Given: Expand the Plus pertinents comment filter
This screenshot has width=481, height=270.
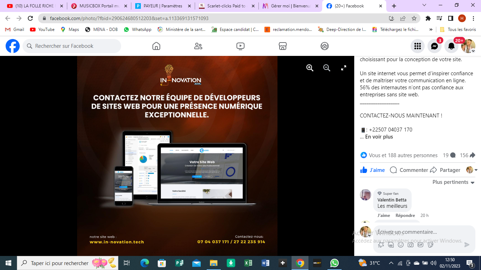Looking at the screenshot, I should click(454, 182).
